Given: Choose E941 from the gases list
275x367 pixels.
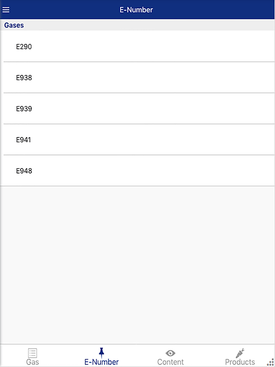Looking at the screenshot, I should pos(24,140).
